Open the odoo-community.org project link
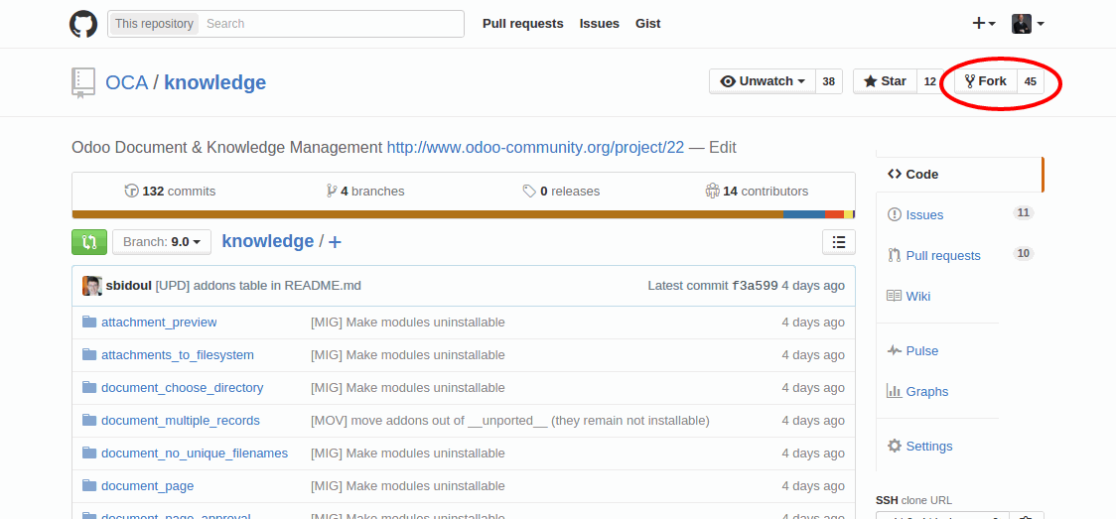The height and width of the screenshot is (519, 1116). [x=535, y=148]
